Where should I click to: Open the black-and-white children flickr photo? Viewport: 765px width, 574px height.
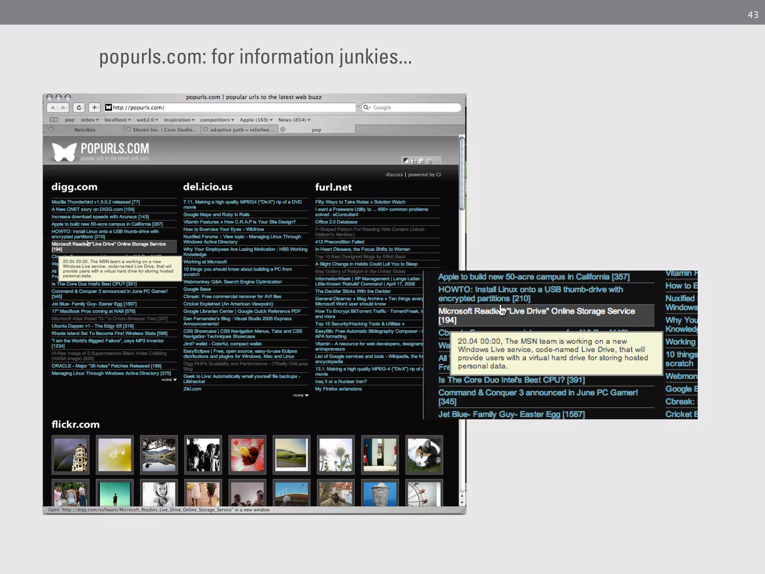[x=203, y=455]
